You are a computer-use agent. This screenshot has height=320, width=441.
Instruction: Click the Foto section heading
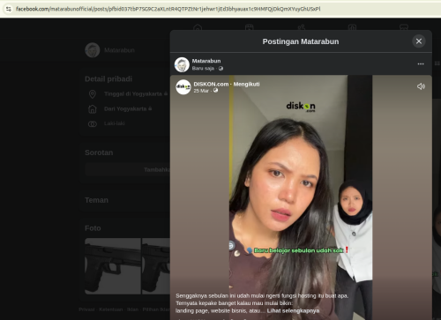93,228
